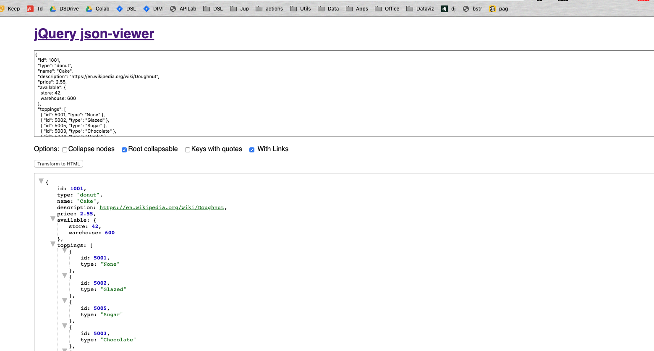Click the Transform to HTML button
The height and width of the screenshot is (351, 654).
(58, 164)
